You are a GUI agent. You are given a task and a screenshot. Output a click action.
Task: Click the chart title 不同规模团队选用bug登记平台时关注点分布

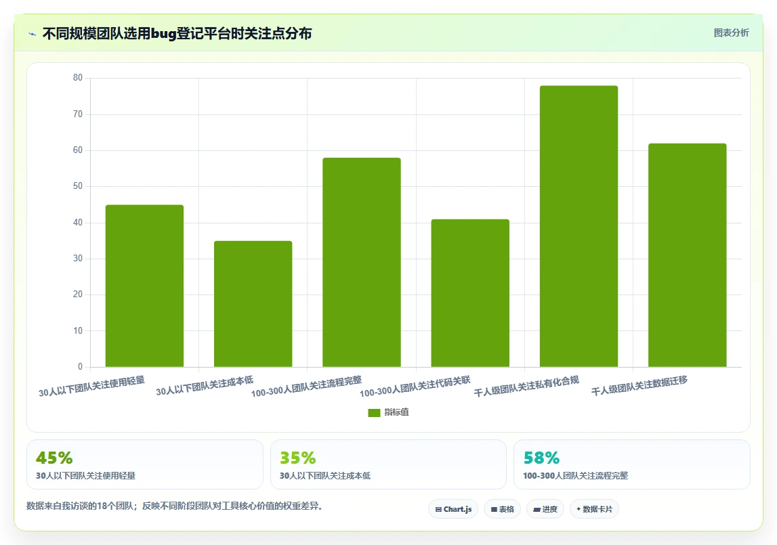pos(177,34)
